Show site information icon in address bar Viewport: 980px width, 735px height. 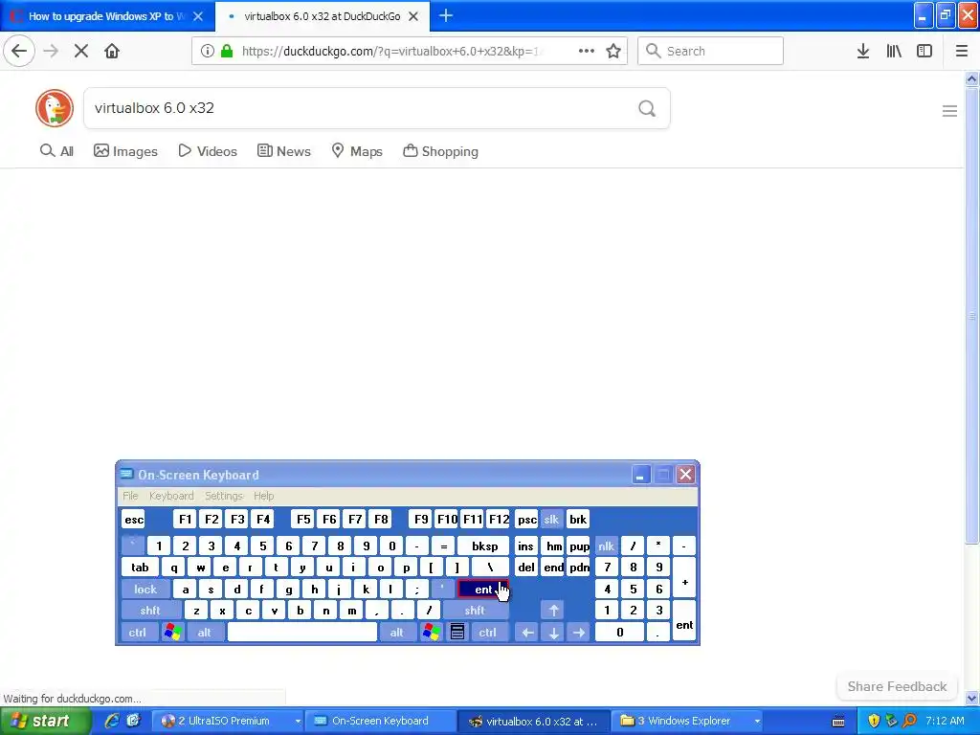point(208,51)
